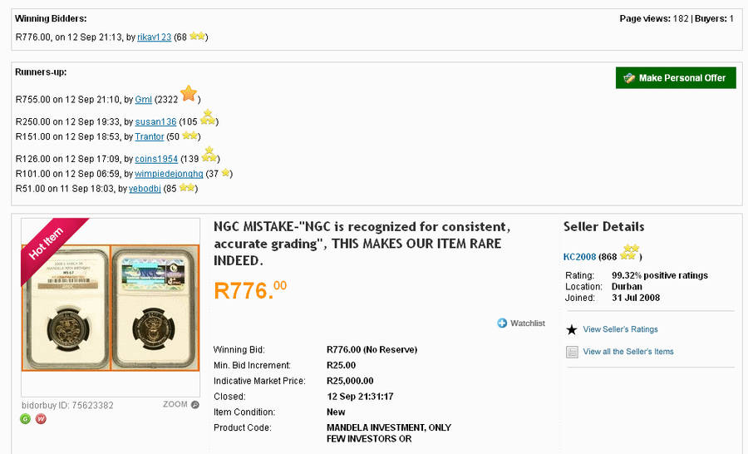
Task: Click the orange star beside Gml
Action: click(x=188, y=94)
